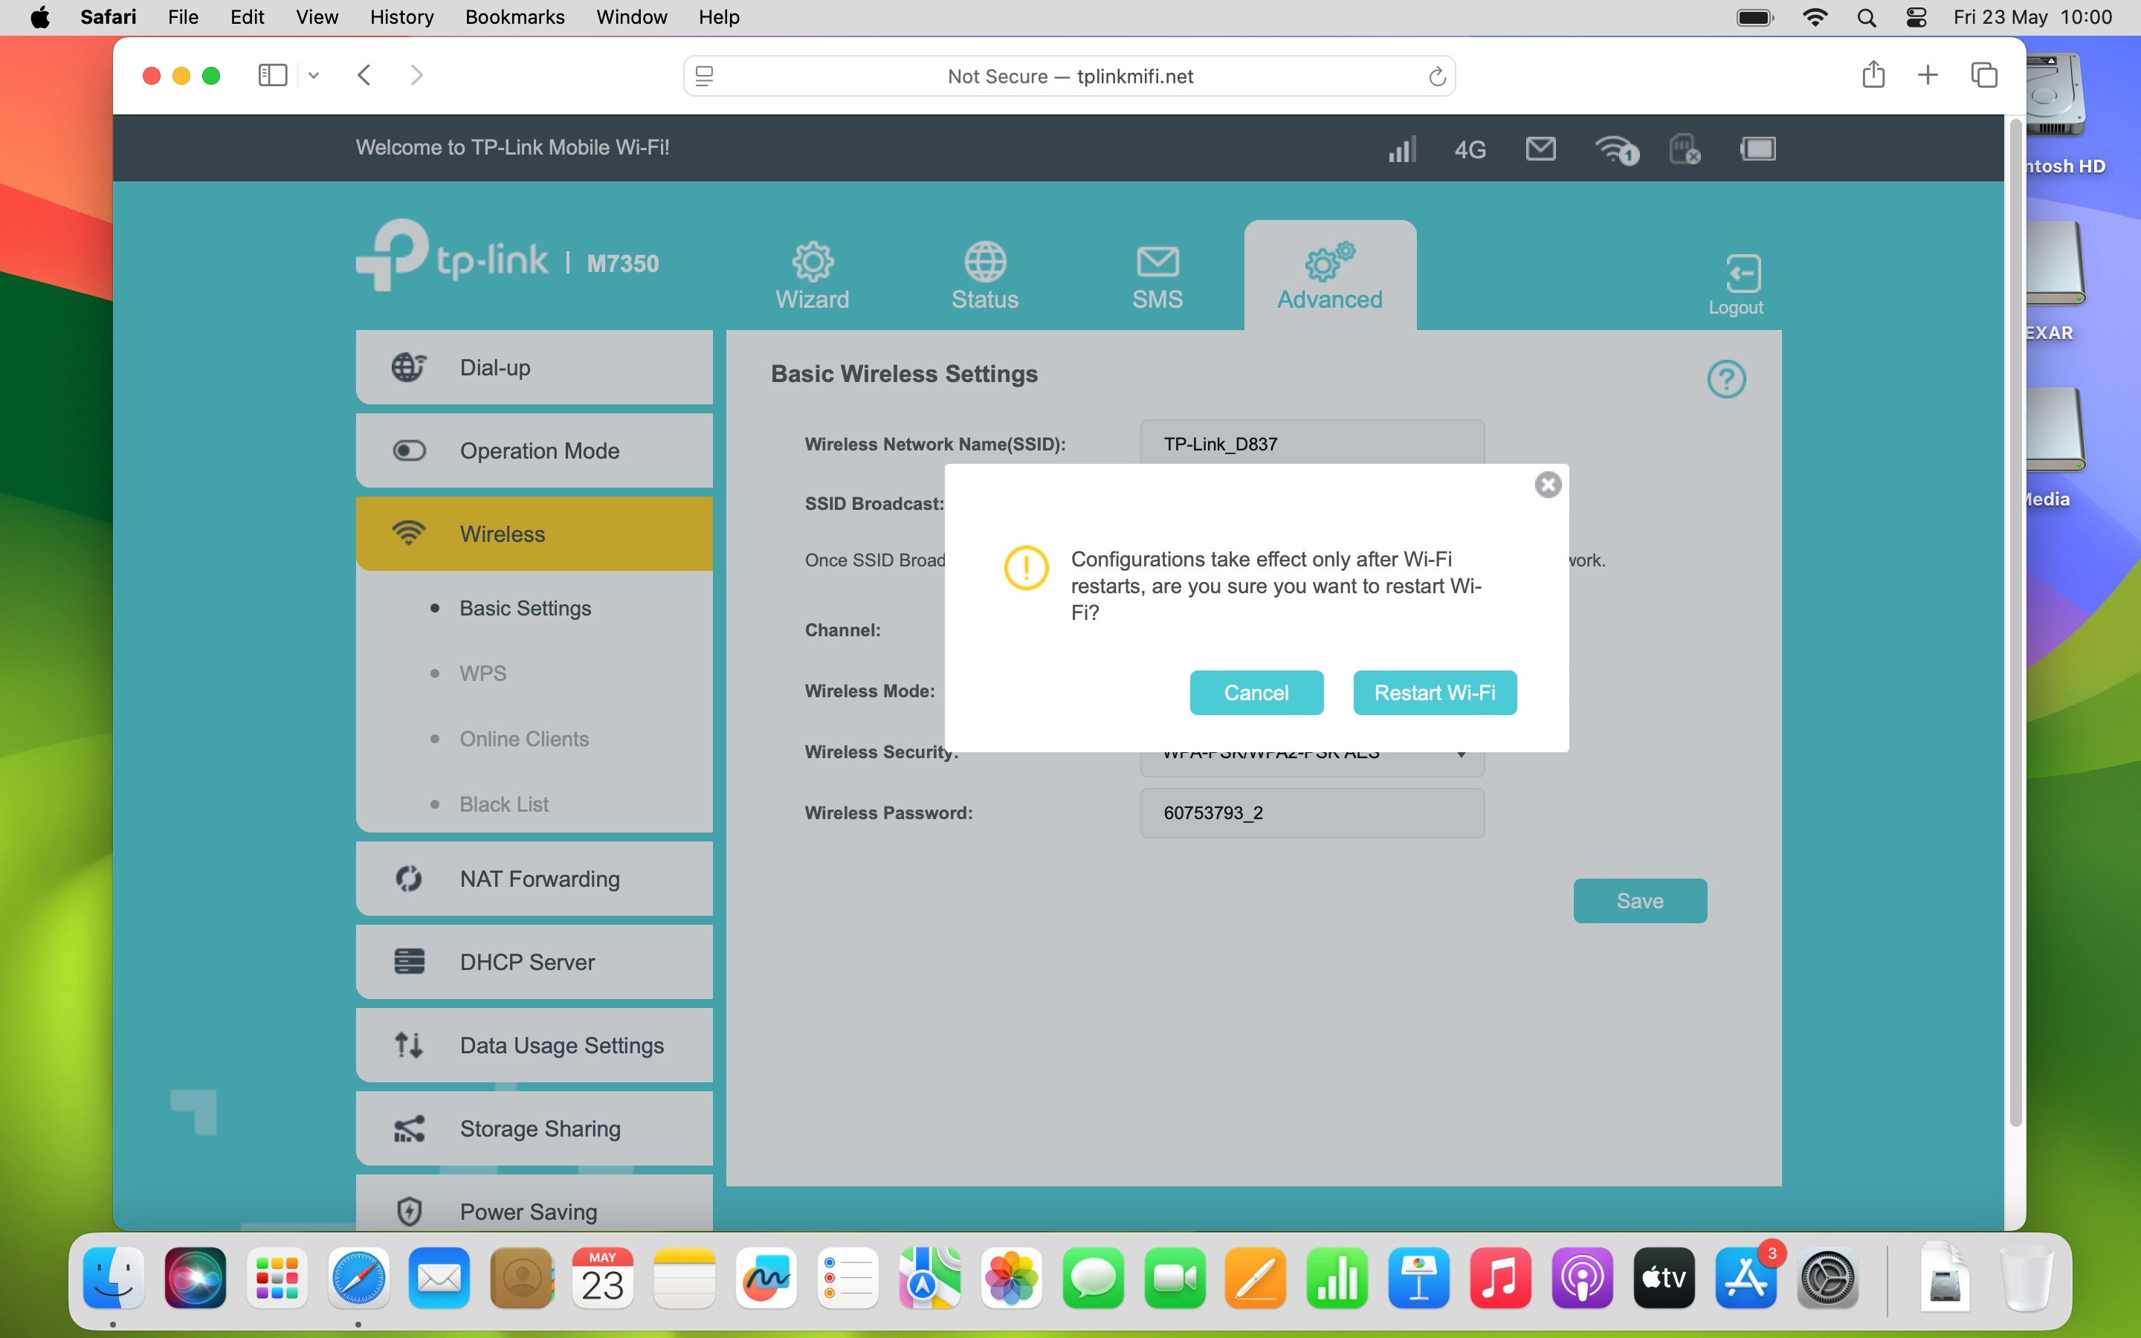Click the battery status icon in header

click(x=1757, y=149)
